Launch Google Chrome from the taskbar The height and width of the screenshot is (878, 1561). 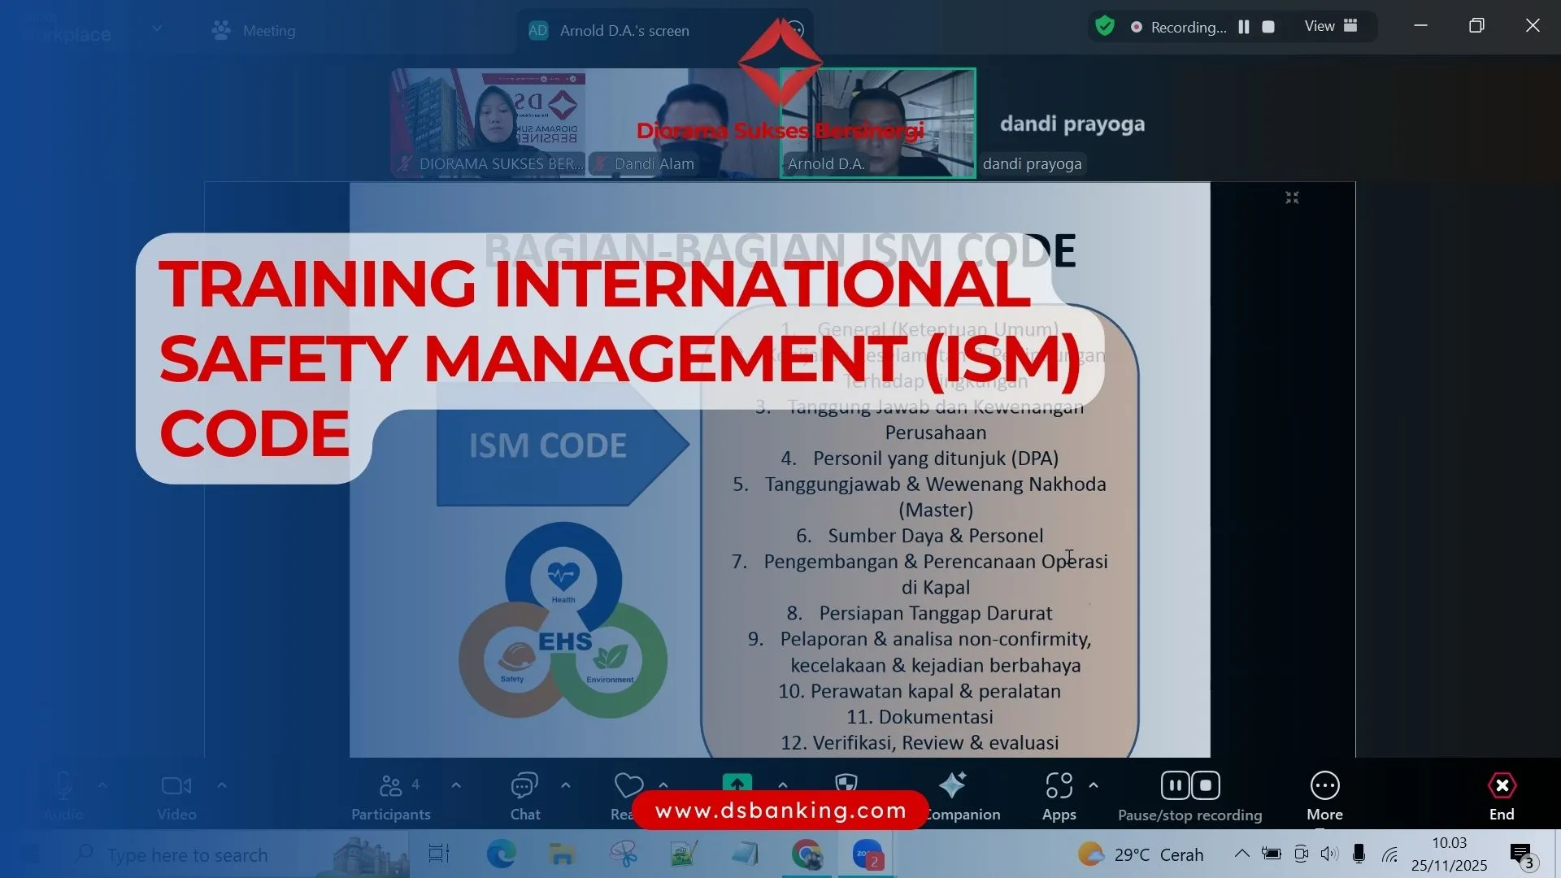point(807,854)
